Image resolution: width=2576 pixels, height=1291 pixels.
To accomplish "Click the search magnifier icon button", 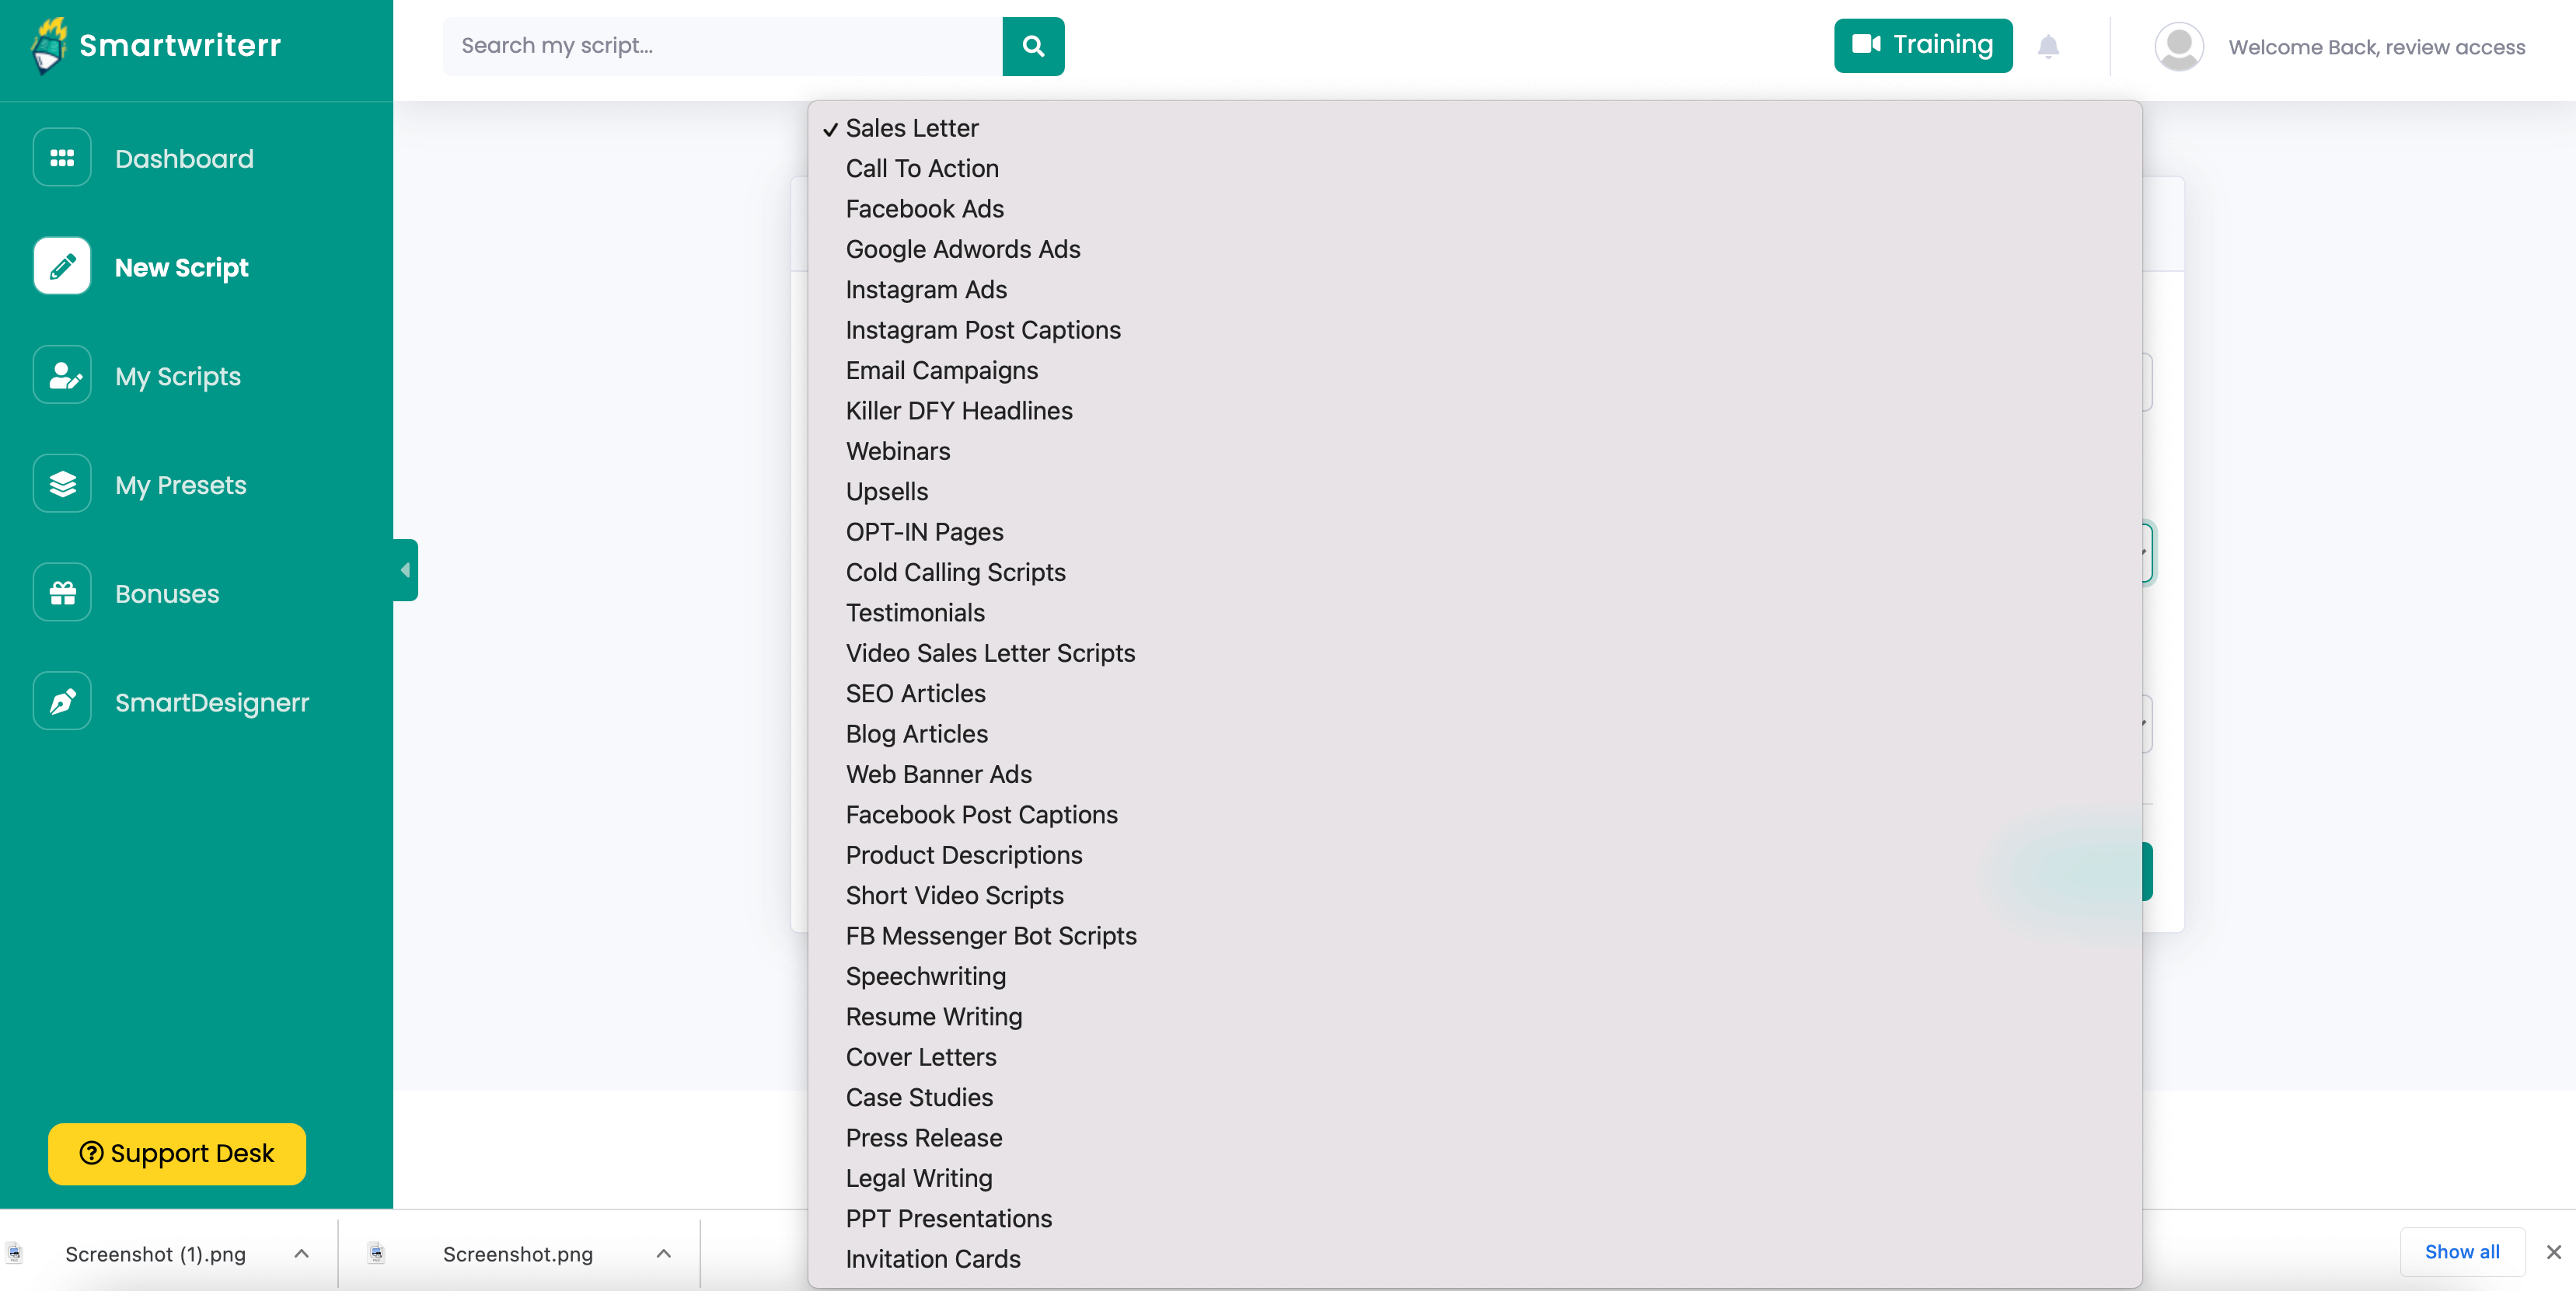I will (x=1033, y=44).
